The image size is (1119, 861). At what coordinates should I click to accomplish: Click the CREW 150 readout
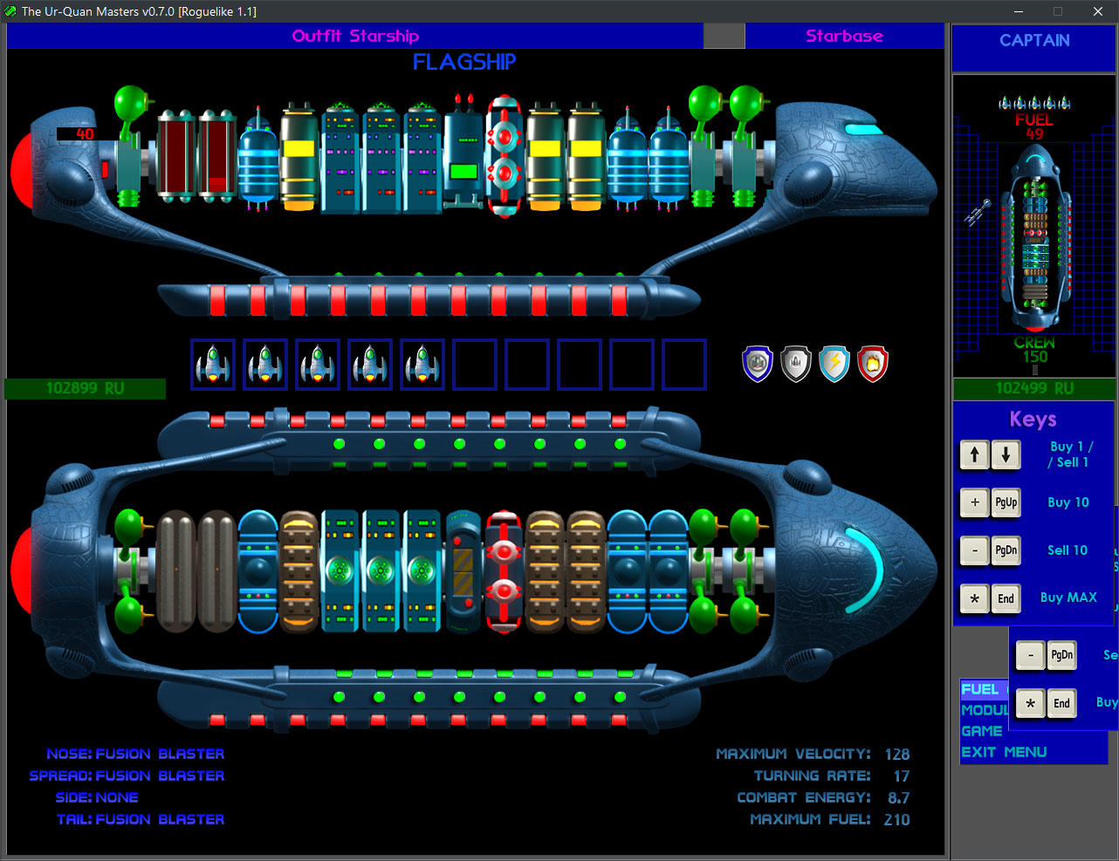coord(1034,350)
